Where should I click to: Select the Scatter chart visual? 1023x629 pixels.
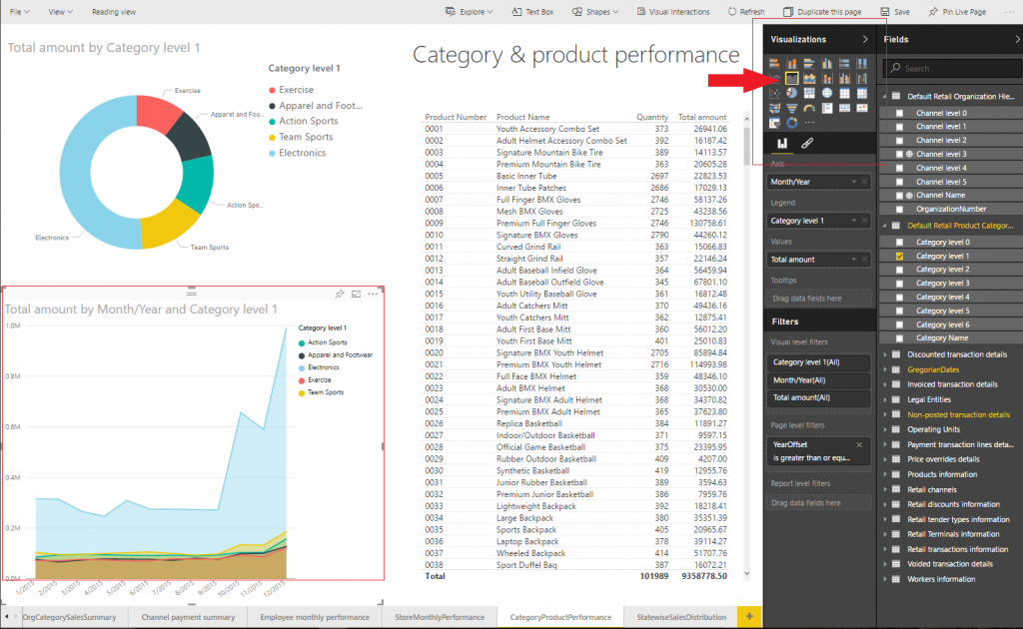coord(774,93)
